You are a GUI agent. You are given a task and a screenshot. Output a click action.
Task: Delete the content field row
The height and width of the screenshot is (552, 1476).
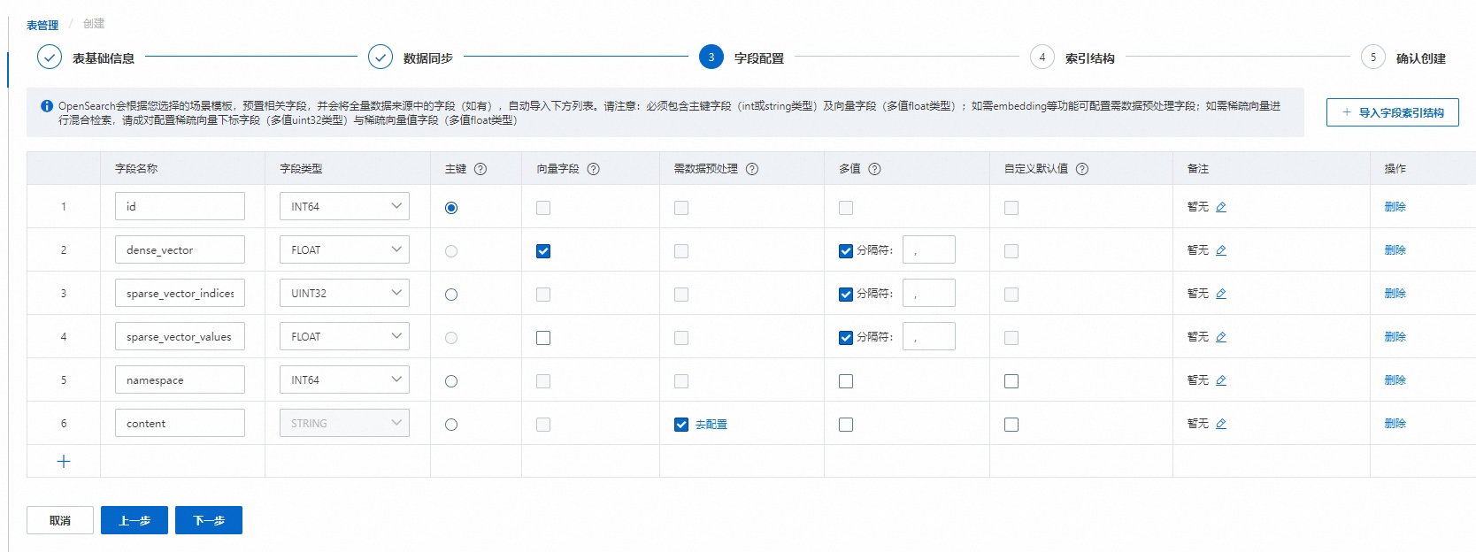tap(1395, 423)
